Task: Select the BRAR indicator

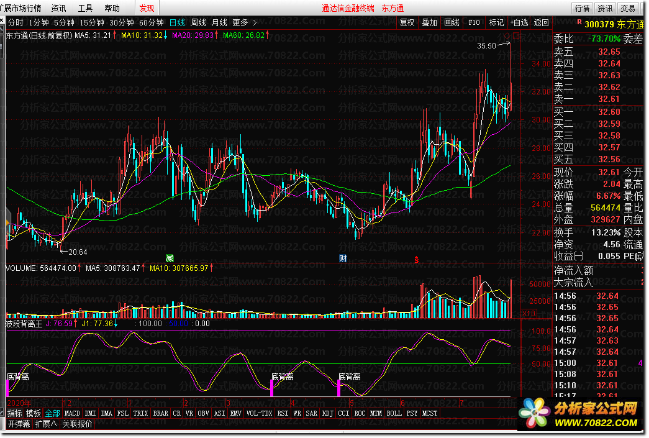Action: coord(161,413)
